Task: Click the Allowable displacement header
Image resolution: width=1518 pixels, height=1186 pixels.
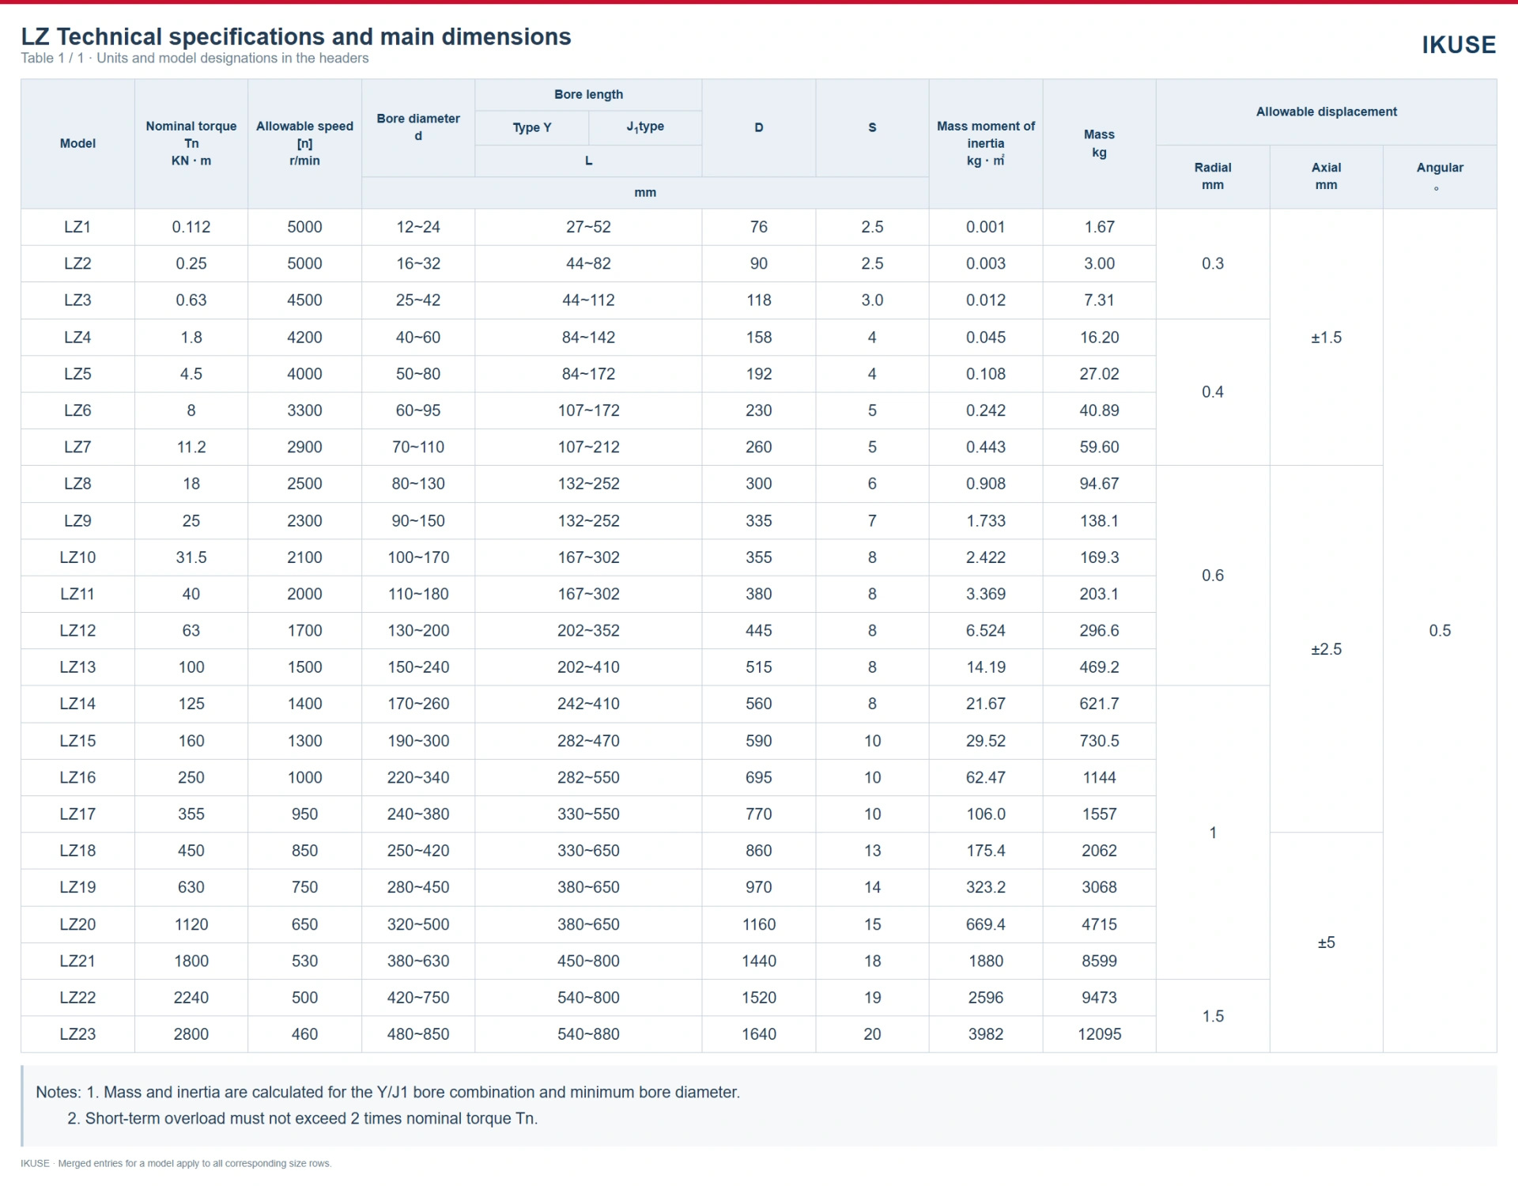Action: click(x=1327, y=112)
